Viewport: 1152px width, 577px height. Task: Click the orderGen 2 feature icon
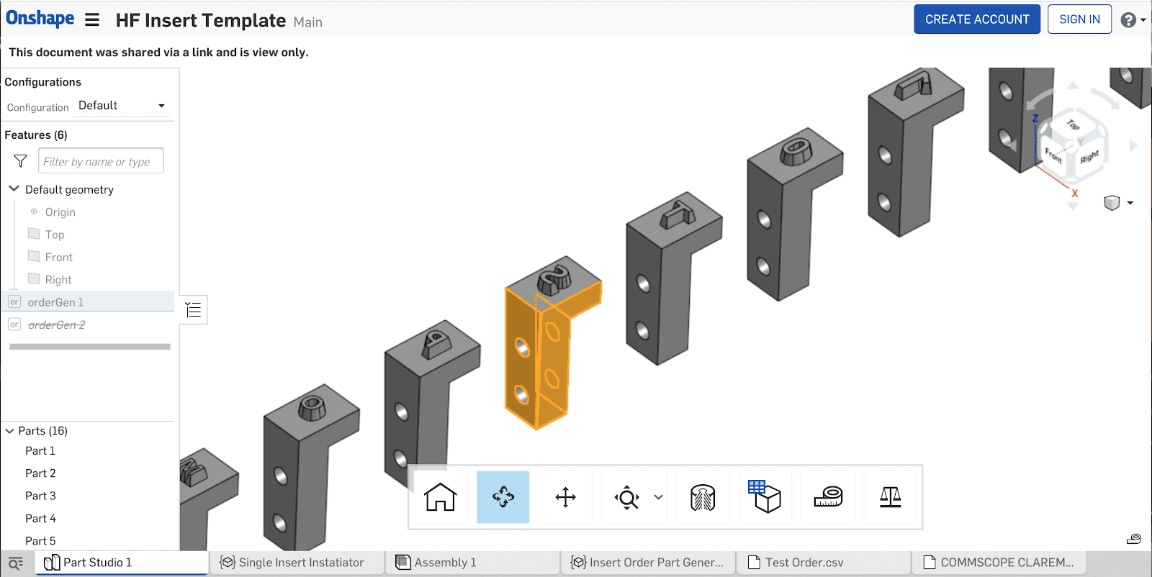click(x=14, y=324)
